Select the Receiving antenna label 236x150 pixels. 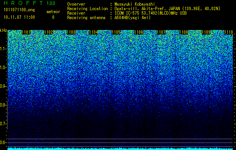click(x=86, y=18)
